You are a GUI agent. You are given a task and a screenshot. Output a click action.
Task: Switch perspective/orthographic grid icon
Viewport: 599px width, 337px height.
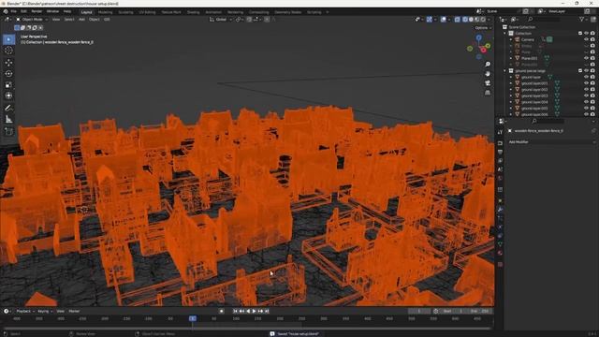[x=488, y=93]
